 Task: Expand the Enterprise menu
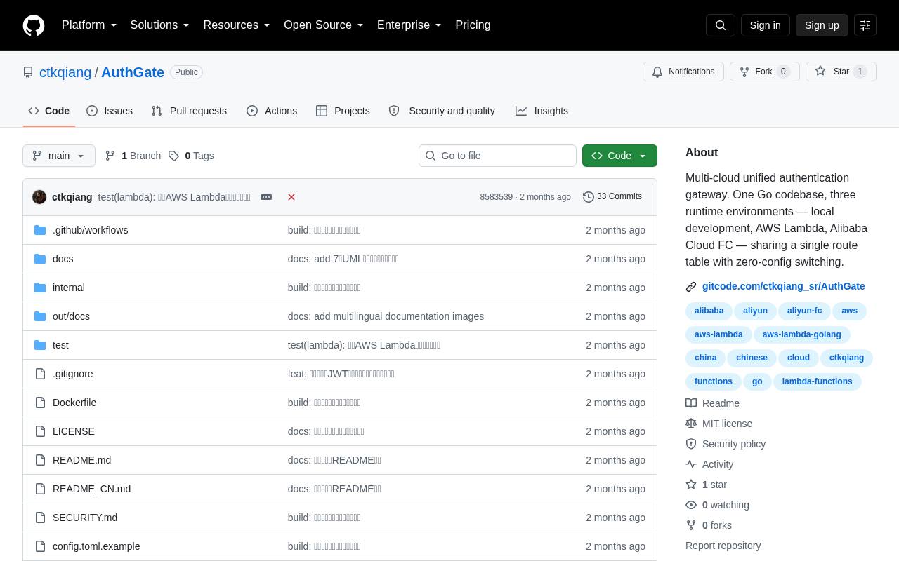coord(409,25)
